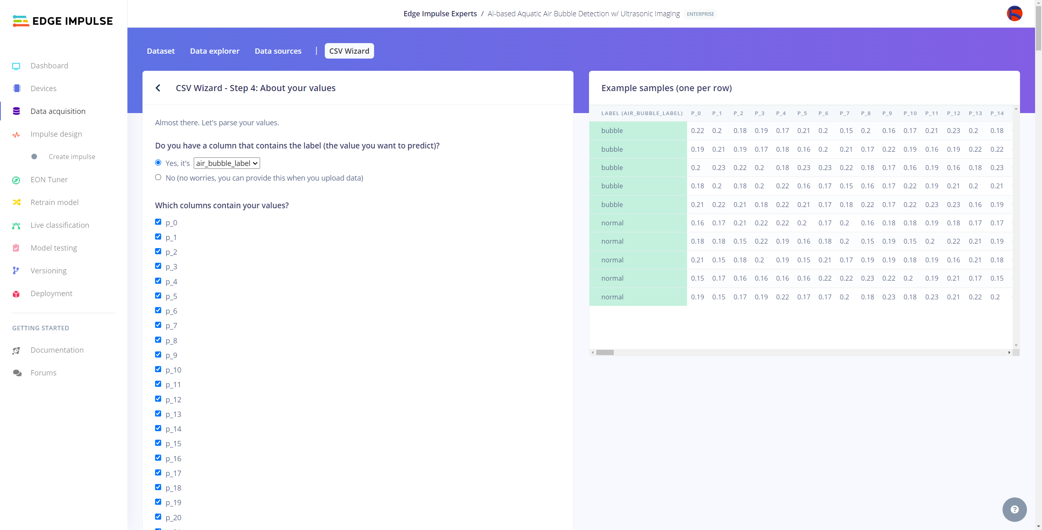Open Deployment cube icon
Screen dimensions: 1042x530
(x=16, y=294)
